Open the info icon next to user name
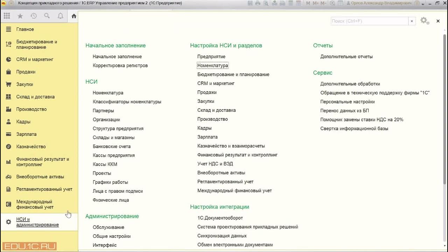 (417, 3)
